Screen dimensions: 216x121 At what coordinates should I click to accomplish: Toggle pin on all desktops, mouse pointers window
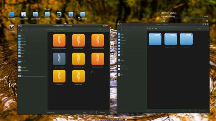point(21,26)
